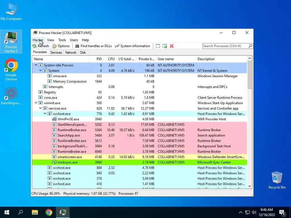Open the network tray icon
Image resolution: width=291 pixels, height=218 pixels.
(248, 212)
